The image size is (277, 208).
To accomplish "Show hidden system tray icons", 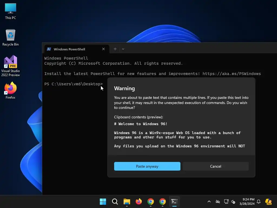I will [x=209, y=201].
